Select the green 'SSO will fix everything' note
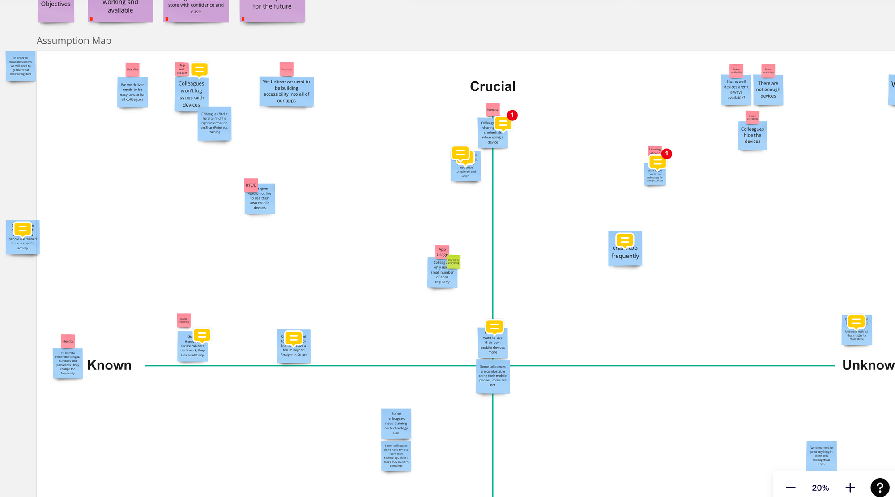895x497 pixels. click(x=454, y=261)
